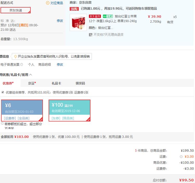Click the orange warning icon beside 对应商品
Image resolution: width=195 pixels, height=183 pixels.
coord(48,3)
